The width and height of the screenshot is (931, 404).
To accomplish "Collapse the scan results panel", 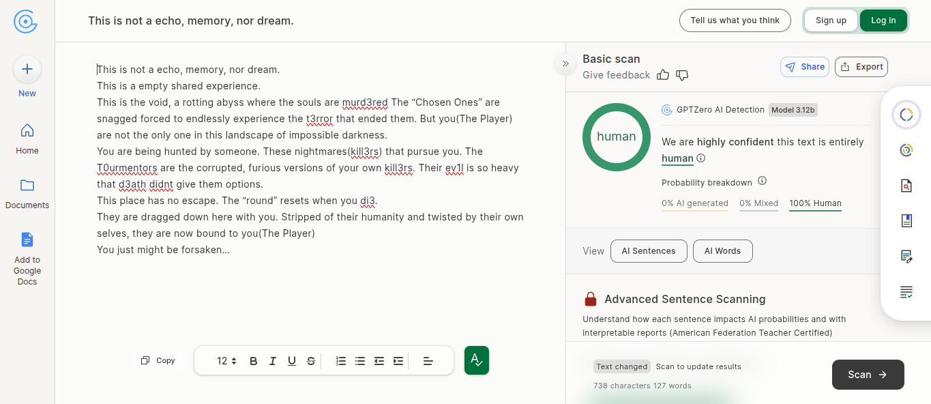I will click(x=565, y=63).
